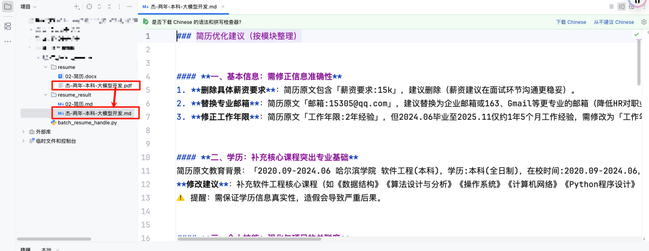Click heading 二、学历:补充核心课程突出专业基础
649x251 pixels.
click(x=279, y=158)
